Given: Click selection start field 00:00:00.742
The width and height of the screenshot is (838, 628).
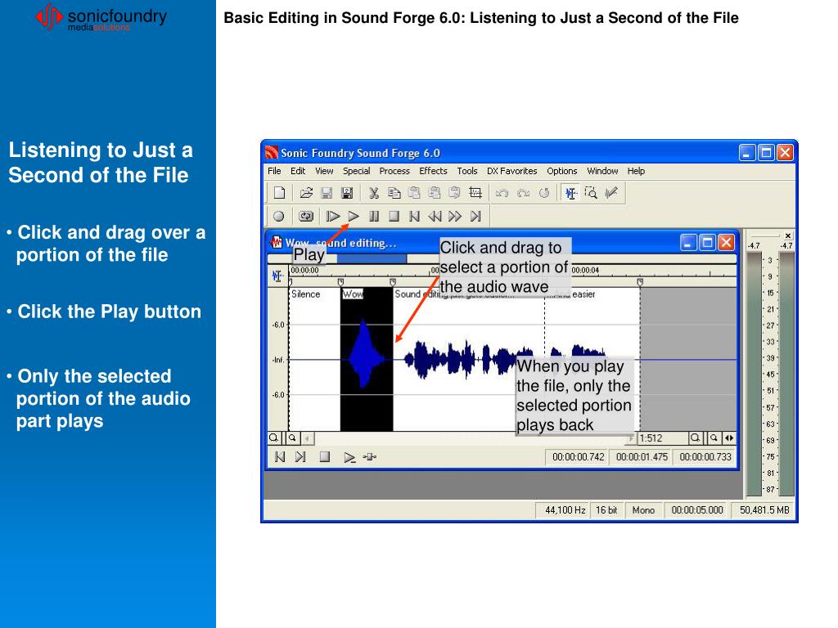Looking at the screenshot, I should pos(578,458).
